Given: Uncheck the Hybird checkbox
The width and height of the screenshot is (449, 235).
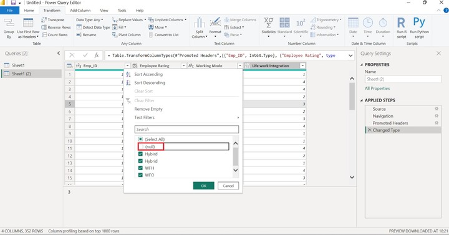Looking at the screenshot, I should [140, 154].
